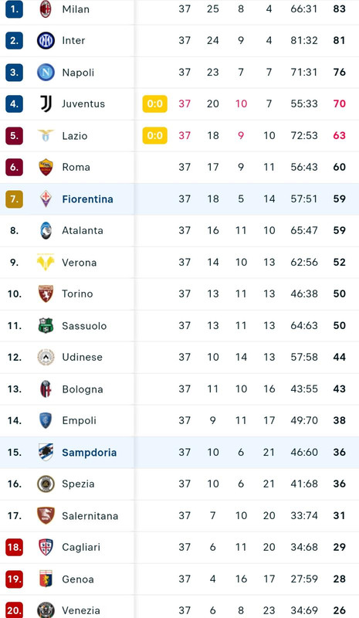Open the Atalanta team page
Image resolution: width=359 pixels, height=618 pixels.
tap(83, 230)
